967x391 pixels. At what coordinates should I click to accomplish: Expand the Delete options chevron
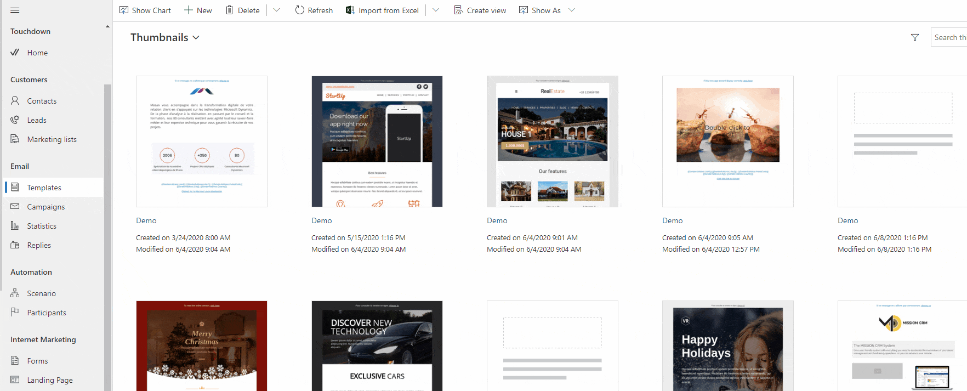pos(277,10)
